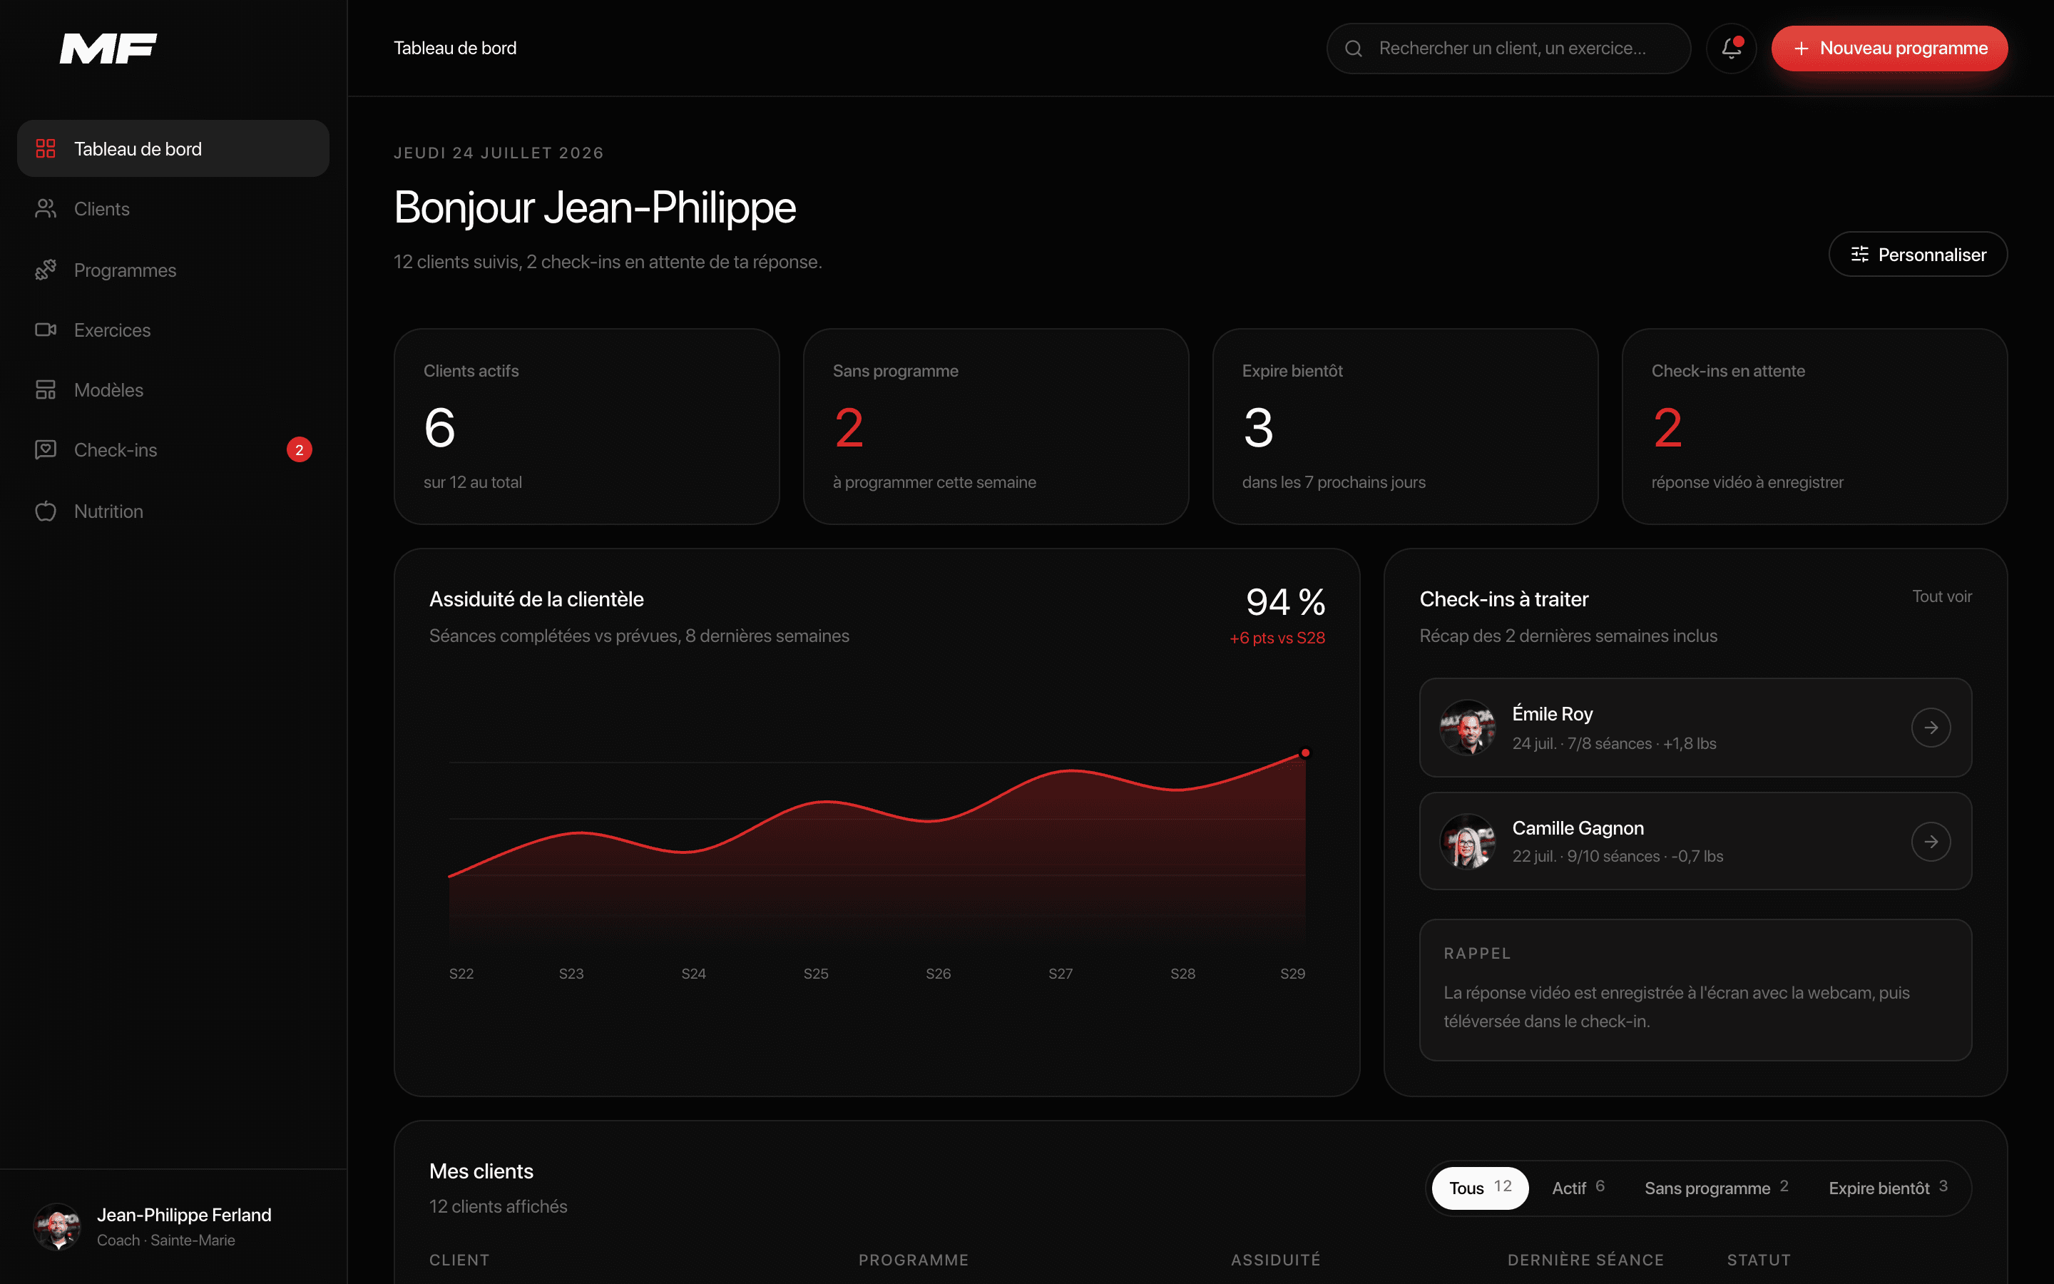
Task: Go to Clients in sidebar
Action: point(173,209)
